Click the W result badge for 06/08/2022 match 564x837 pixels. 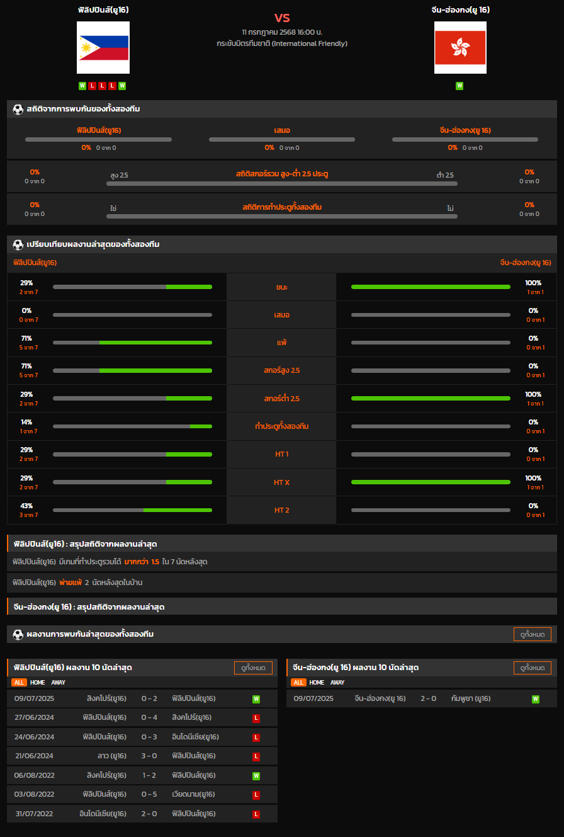256,776
